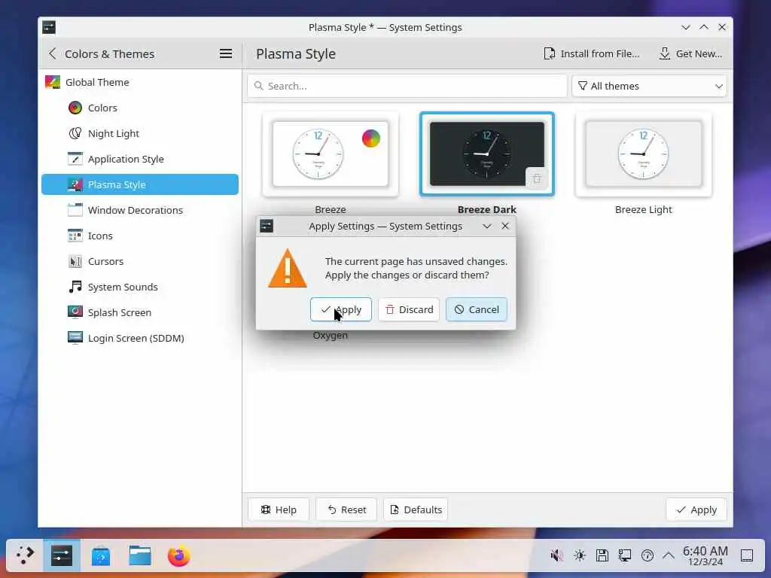Go to Application Style
This screenshot has height=578, width=771.
[x=140, y=159]
